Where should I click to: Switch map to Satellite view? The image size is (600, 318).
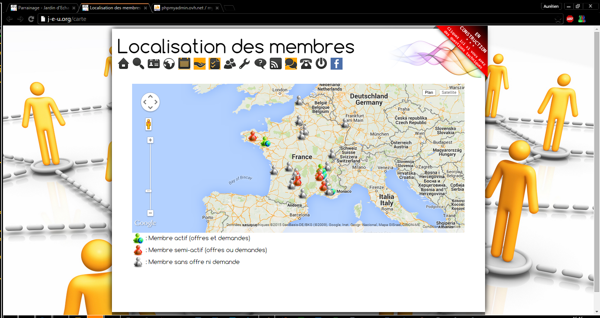pyautogui.click(x=449, y=92)
